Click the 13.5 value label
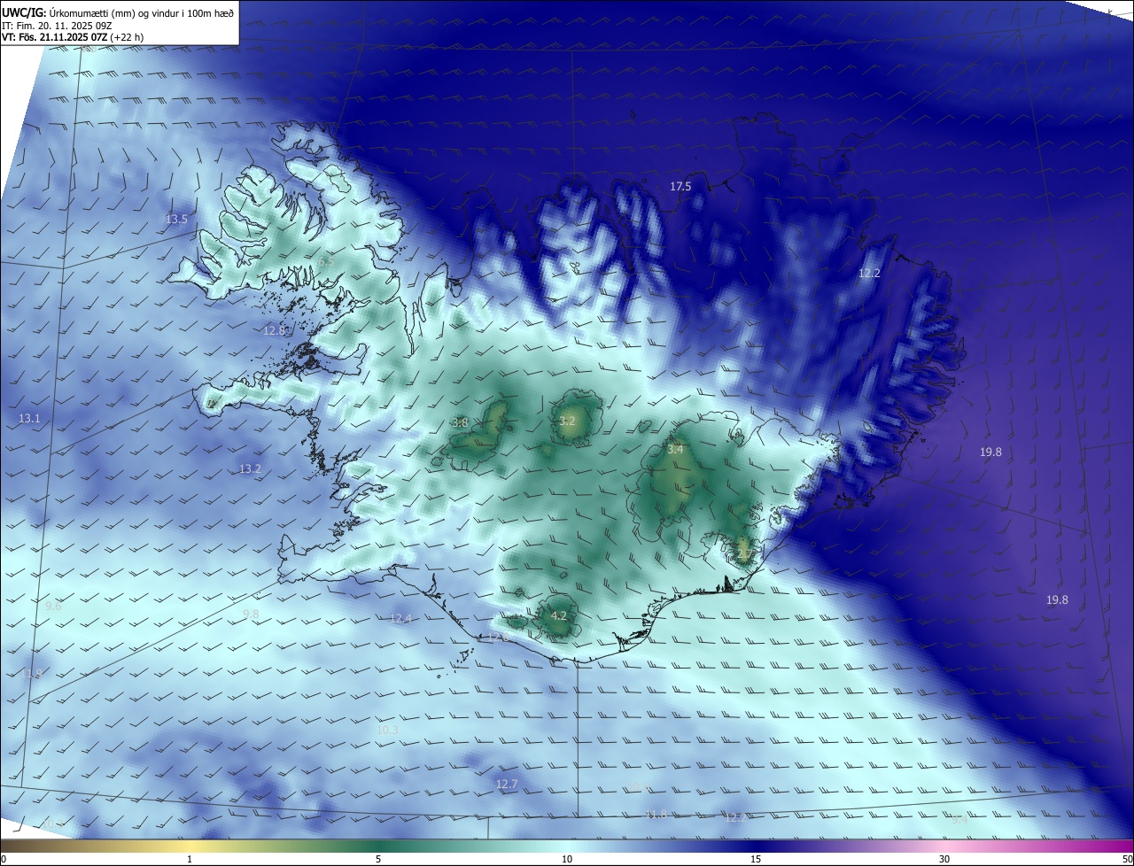 (177, 219)
